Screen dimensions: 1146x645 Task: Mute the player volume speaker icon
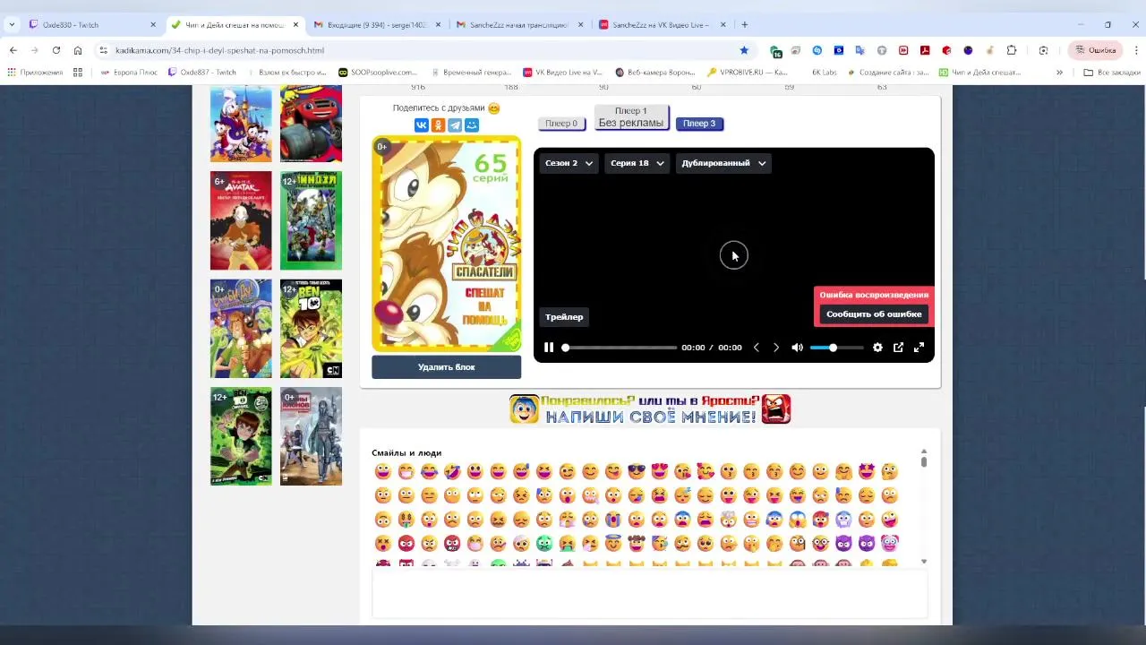(797, 348)
